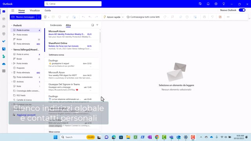Click the Reply arrow icon

pos(83,17)
